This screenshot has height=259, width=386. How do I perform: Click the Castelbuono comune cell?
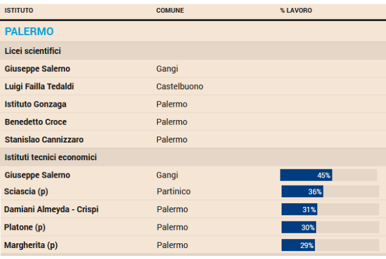tap(180, 86)
